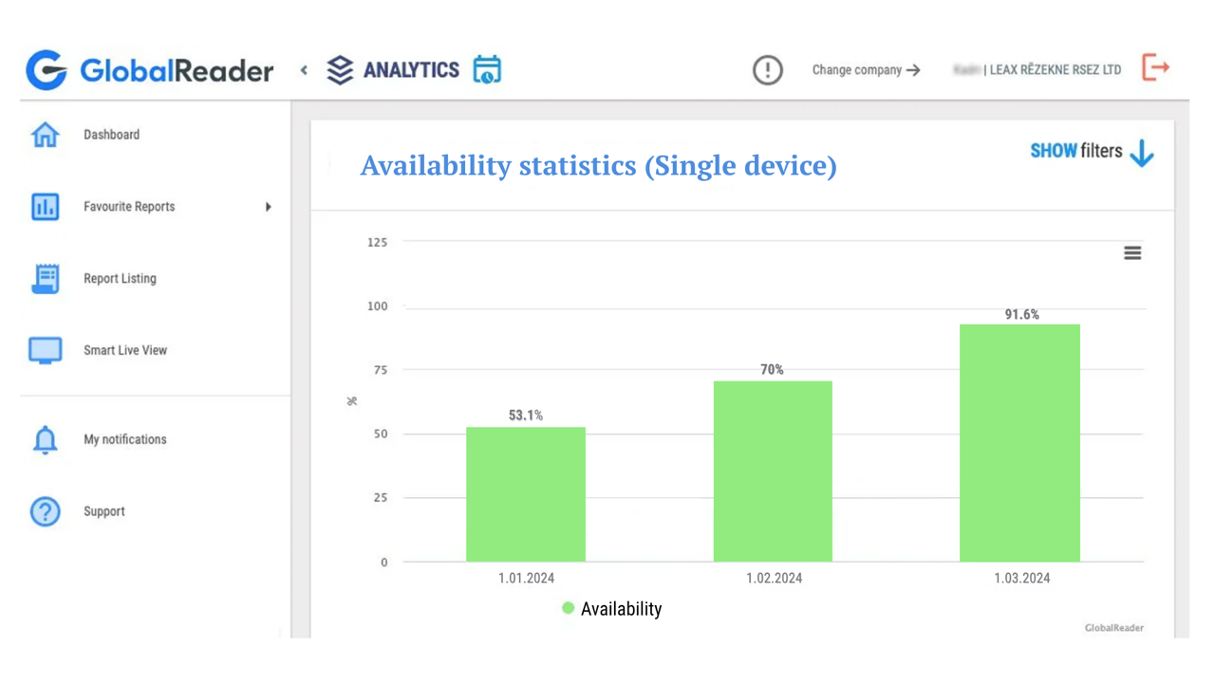Click the Favourite Reports chart icon
This screenshot has height=683, width=1215.
pos(45,207)
